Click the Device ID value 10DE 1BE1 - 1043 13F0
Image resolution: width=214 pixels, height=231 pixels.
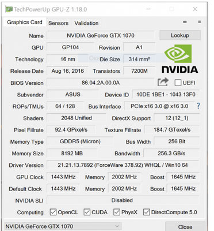pyautogui.click(x=166, y=95)
